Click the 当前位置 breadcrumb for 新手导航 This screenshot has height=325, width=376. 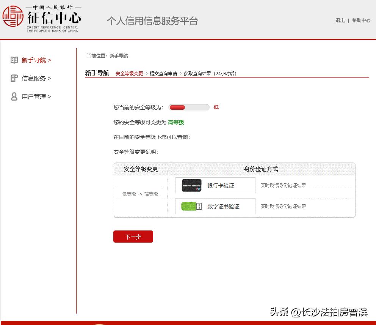[119, 55]
